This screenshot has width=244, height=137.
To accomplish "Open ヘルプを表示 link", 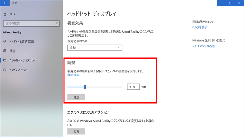I will [x=200, y=27].
